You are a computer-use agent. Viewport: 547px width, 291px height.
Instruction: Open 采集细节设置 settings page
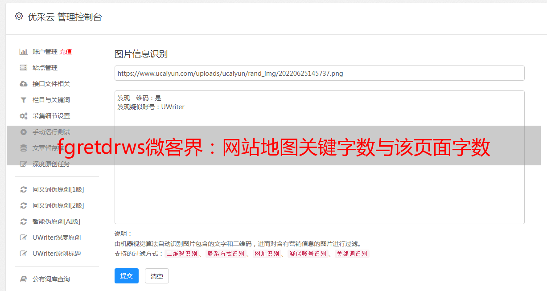pyautogui.click(x=51, y=116)
